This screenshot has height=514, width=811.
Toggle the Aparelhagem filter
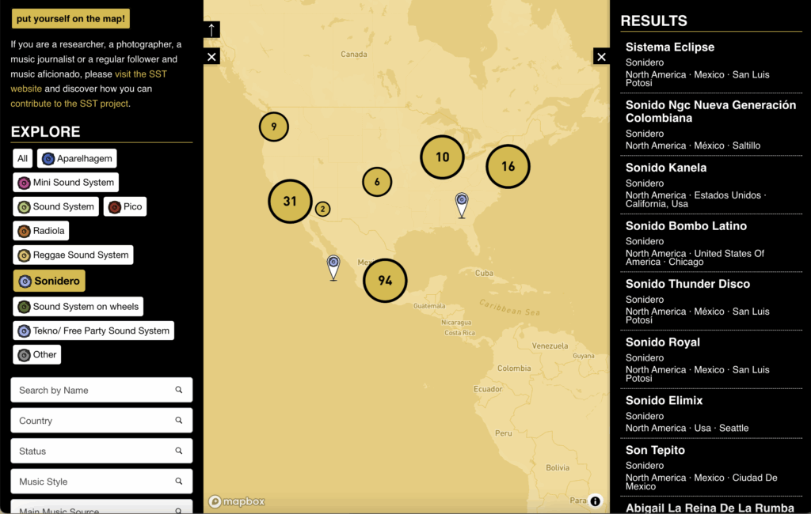77,158
